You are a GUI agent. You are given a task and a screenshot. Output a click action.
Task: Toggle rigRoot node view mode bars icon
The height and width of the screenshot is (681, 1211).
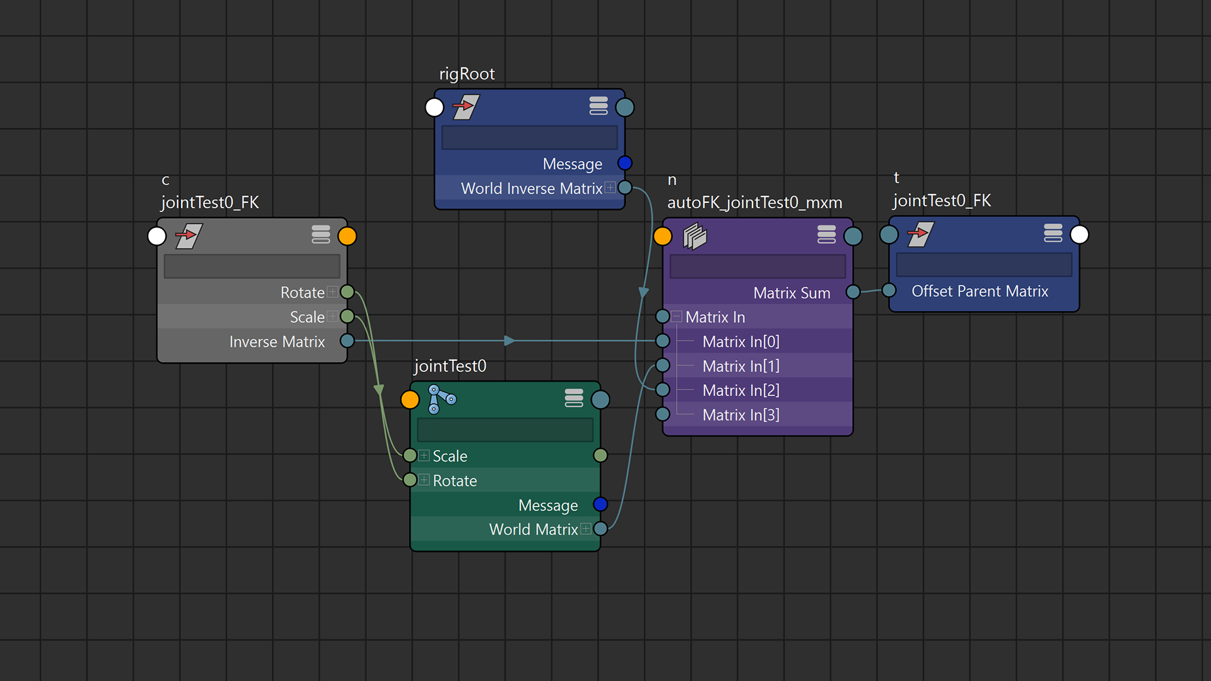coord(598,106)
